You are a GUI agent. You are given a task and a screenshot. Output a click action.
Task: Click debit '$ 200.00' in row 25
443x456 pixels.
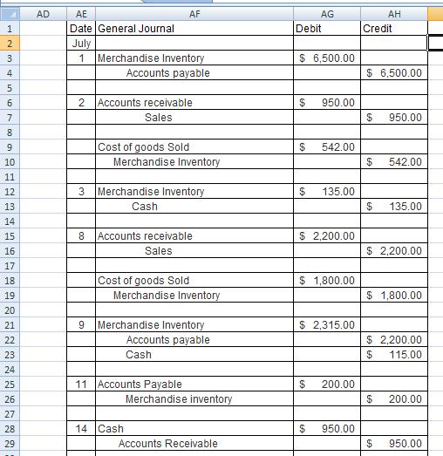(327, 385)
